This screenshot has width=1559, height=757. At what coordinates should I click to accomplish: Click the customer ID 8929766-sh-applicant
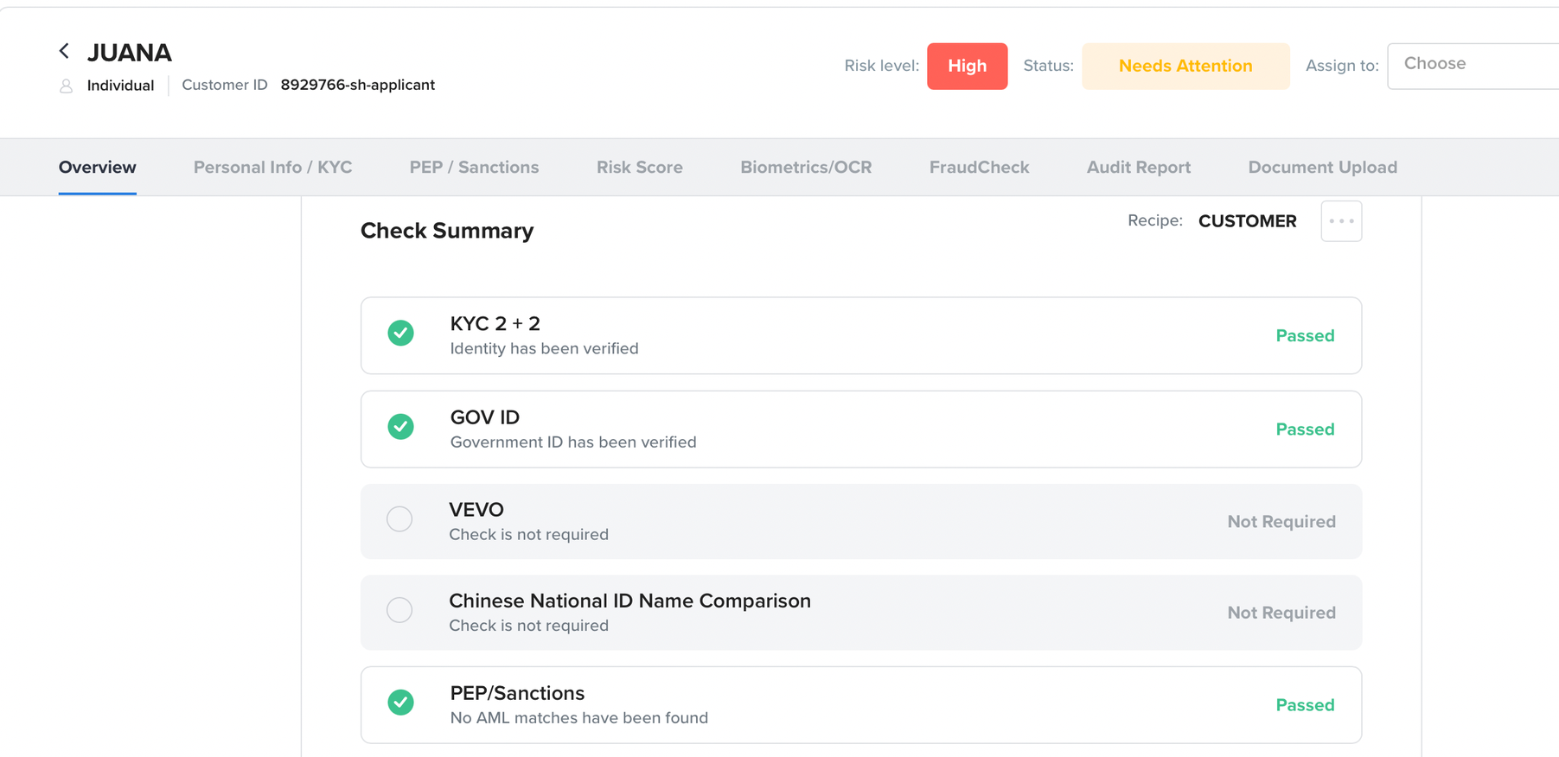358,85
